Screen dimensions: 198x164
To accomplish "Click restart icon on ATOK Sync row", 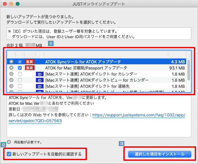I will (11, 62).
